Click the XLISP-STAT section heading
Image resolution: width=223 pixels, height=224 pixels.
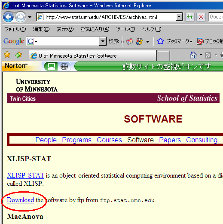click(29, 159)
